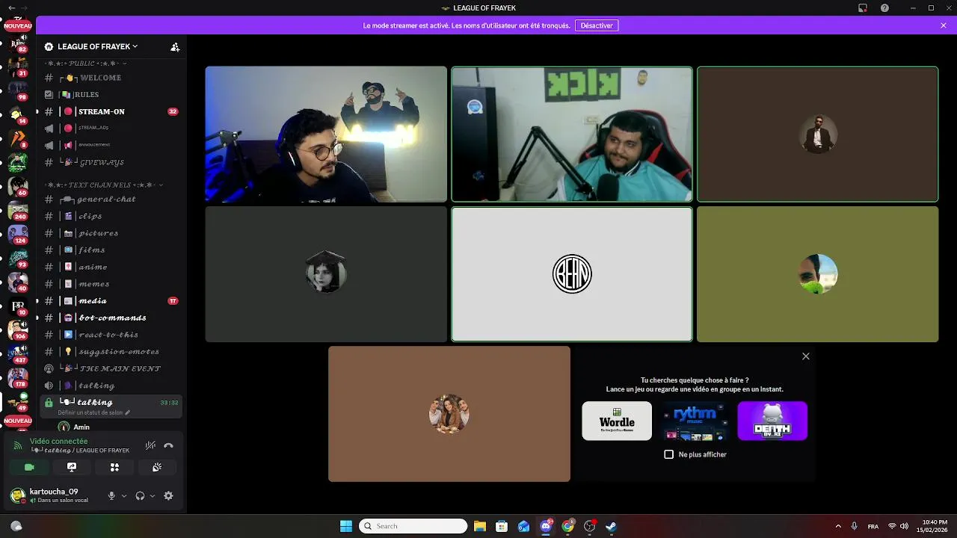
Task: Open the general-chat channel
Action: coord(111,200)
